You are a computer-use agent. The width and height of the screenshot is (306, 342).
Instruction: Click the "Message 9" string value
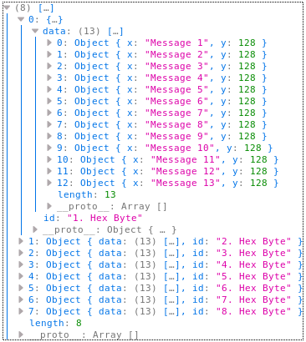pyautogui.click(x=176, y=136)
